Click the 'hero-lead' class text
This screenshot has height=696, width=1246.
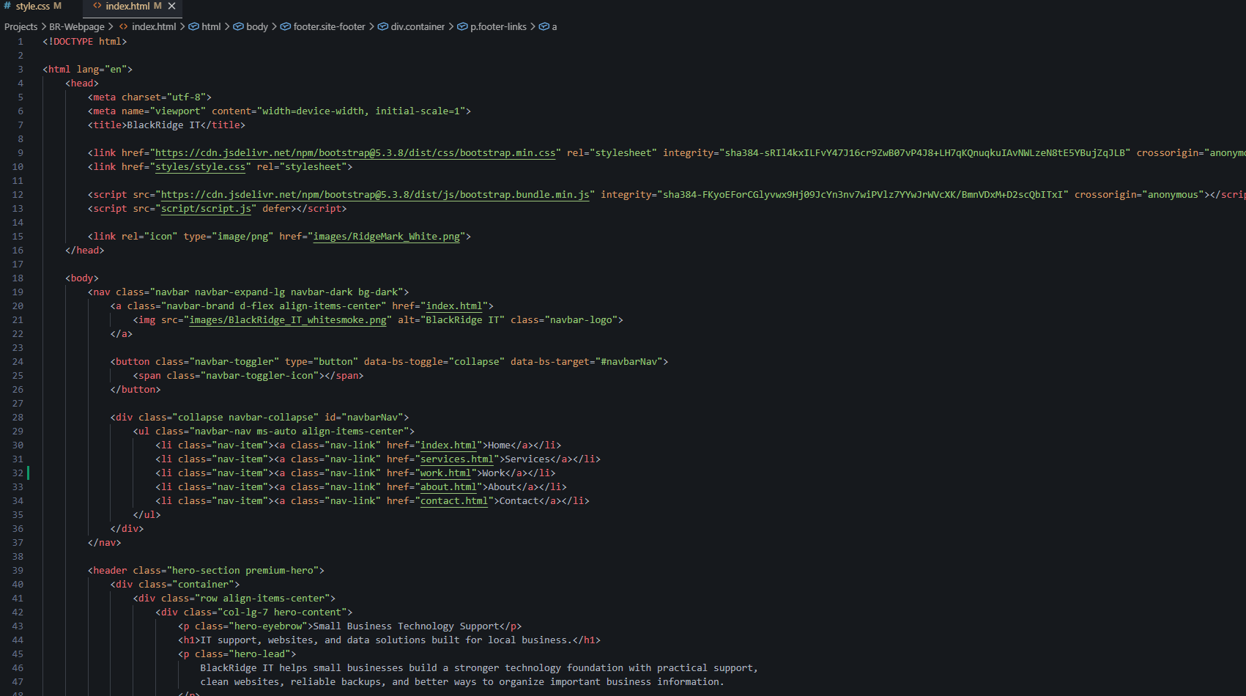click(260, 654)
